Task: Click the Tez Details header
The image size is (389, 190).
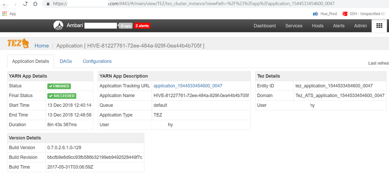Action: coord(269,76)
